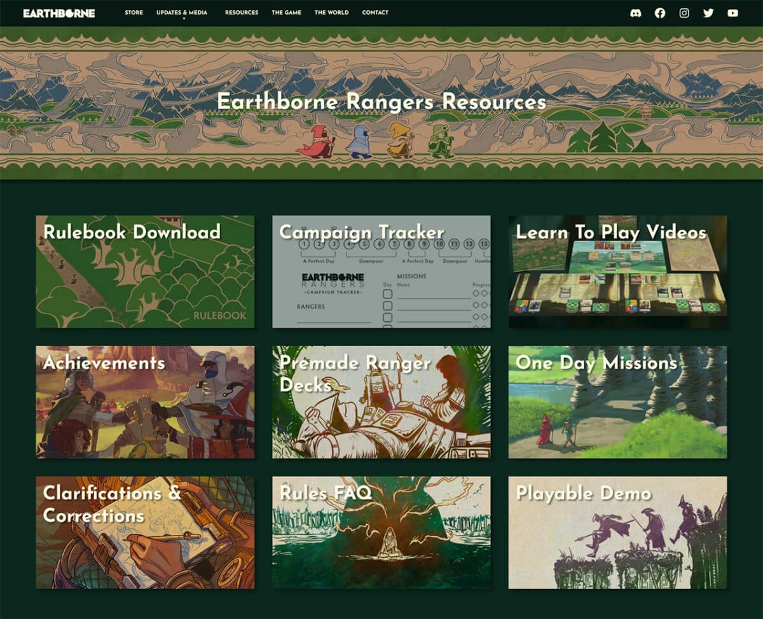This screenshot has height=619, width=763.
Task: Open the Contact page link
Action: 375,12
